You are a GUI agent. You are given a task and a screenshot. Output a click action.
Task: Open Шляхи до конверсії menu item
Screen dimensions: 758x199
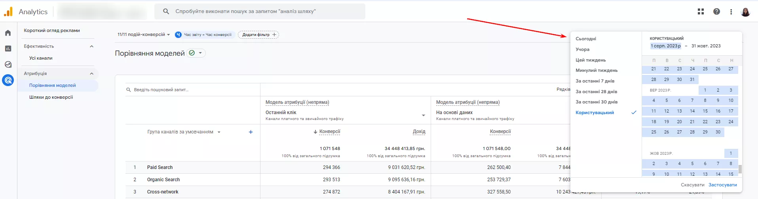coord(51,97)
